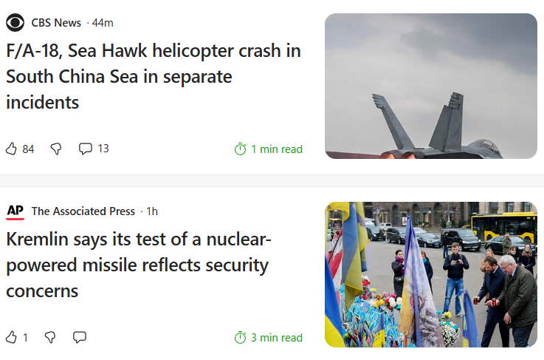Click the clock icon beside 3 min read

(240, 337)
